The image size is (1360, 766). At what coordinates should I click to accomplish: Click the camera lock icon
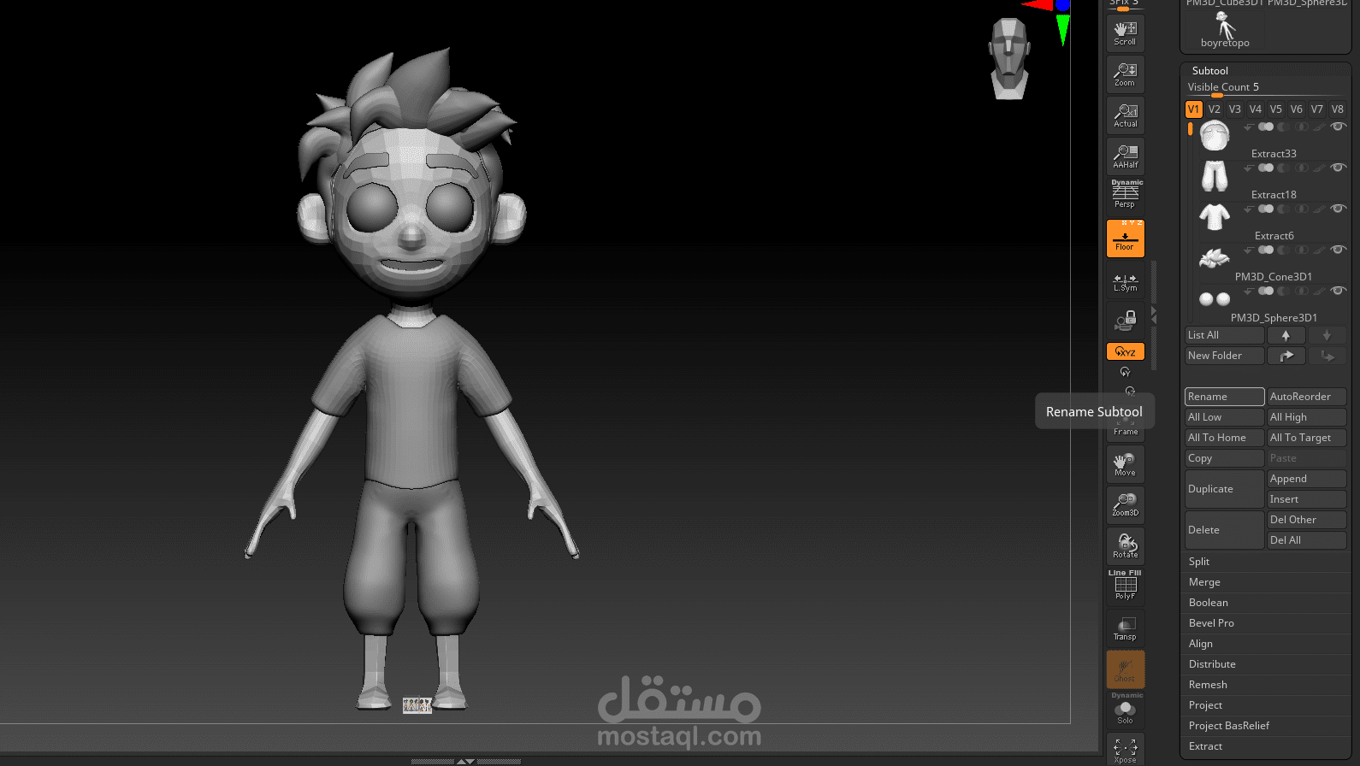coord(1125,321)
